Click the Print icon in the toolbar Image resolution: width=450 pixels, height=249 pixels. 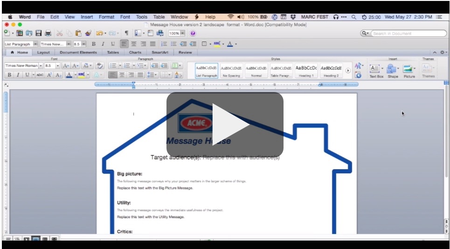click(48, 33)
